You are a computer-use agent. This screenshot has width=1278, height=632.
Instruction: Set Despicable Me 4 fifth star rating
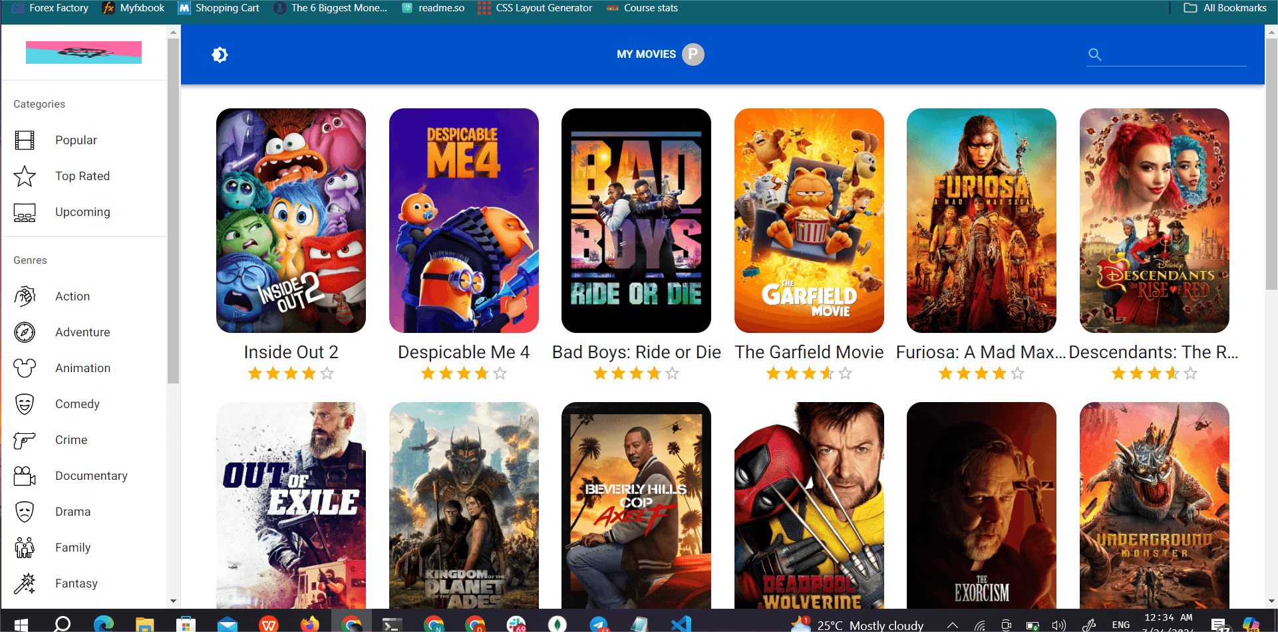500,373
